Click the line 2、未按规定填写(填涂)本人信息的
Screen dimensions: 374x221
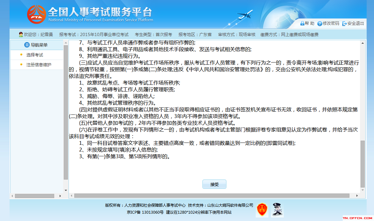click(118, 150)
